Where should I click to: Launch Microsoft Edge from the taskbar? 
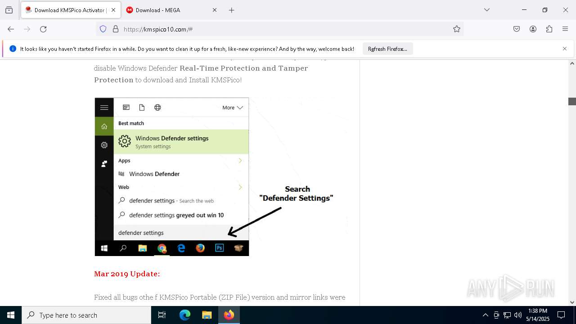pyautogui.click(x=185, y=315)
